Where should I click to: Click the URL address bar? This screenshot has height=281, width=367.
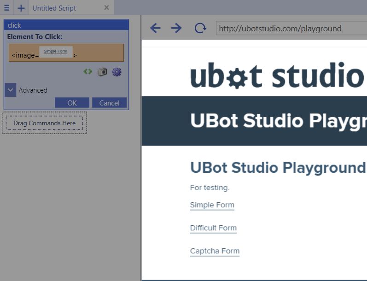[291, 29]
